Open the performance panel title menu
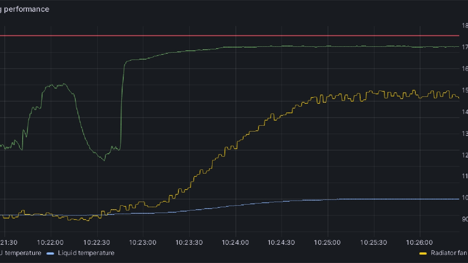This screenshot has height=263, width=468. point(25,9)
